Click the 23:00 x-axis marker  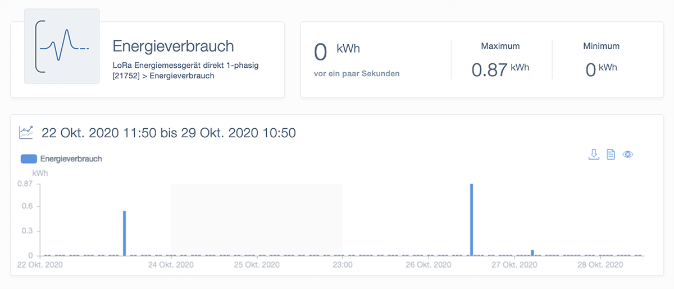point(343,265)
